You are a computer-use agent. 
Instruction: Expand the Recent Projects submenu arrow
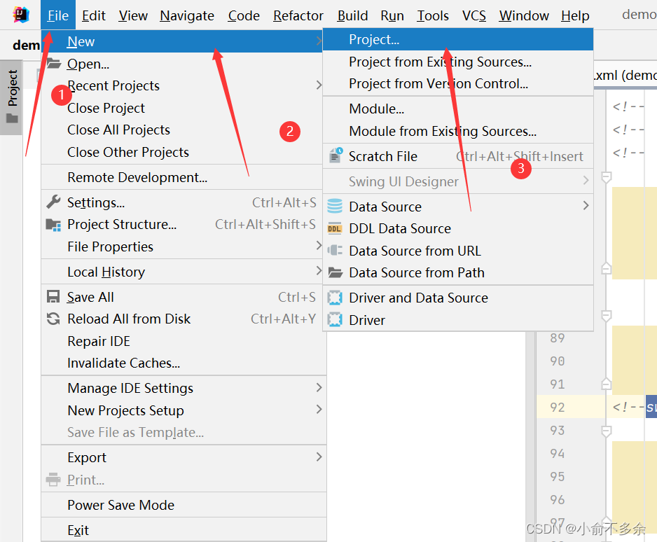click(x=319, y=85)
